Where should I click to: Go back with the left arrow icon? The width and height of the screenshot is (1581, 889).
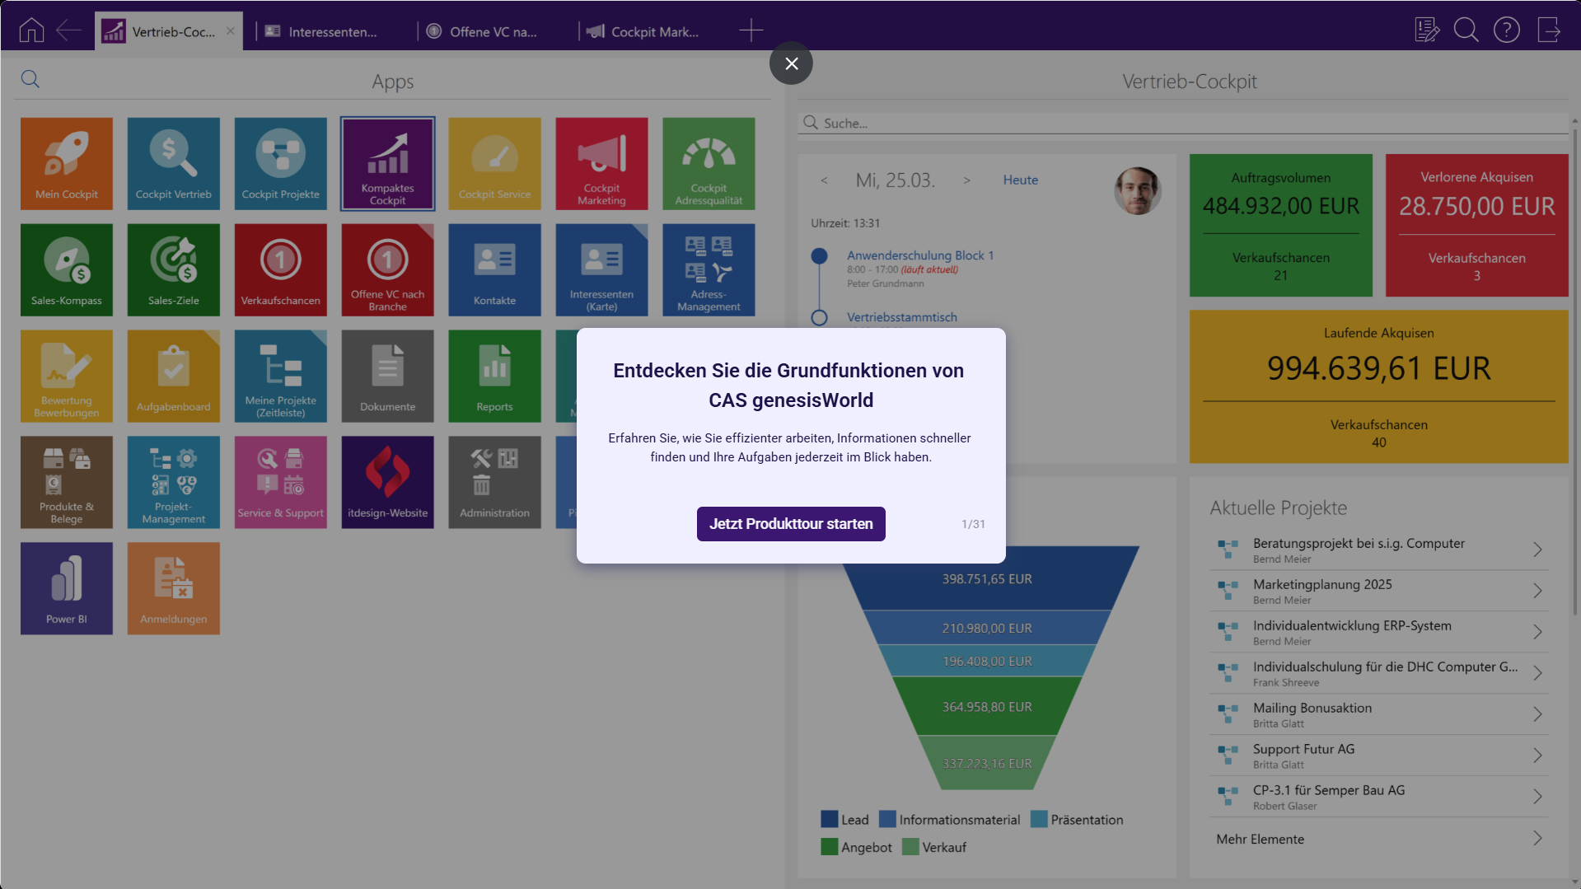(x=69, y=30)
